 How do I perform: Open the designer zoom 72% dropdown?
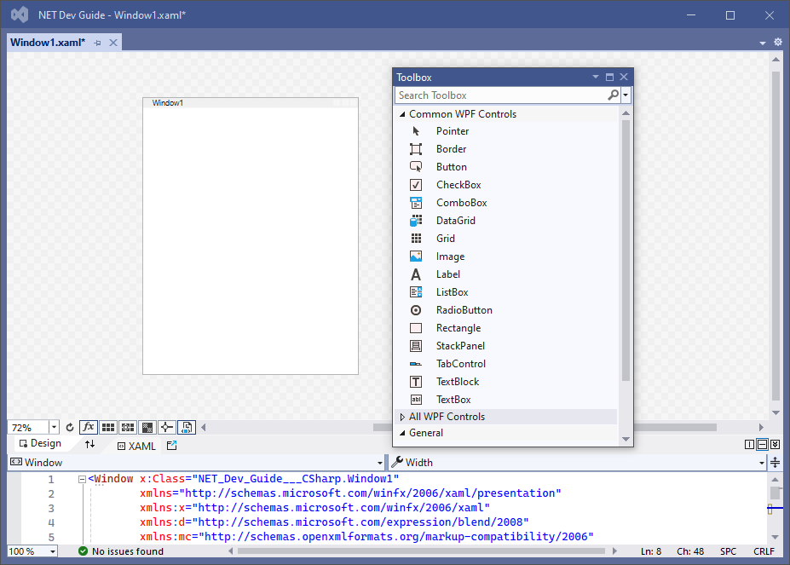[x=54, y=428]
